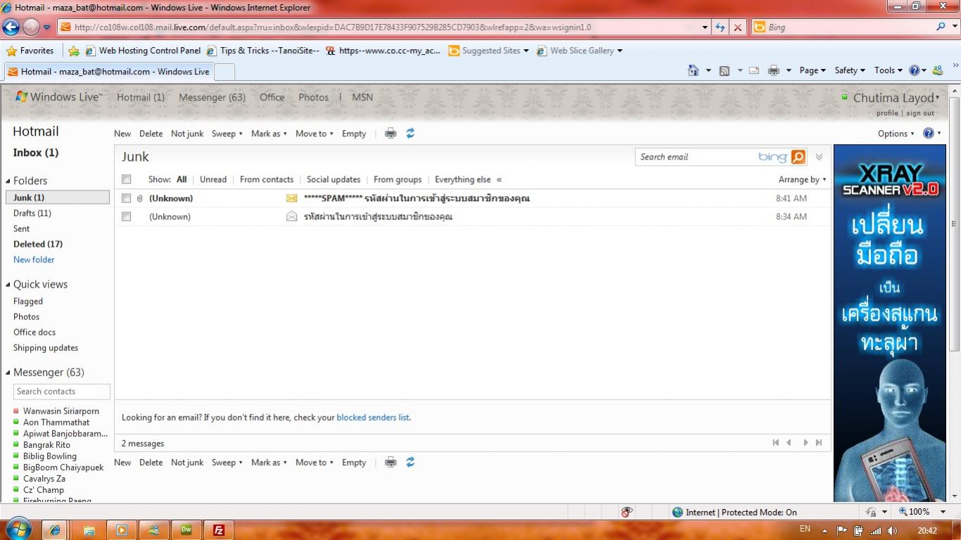
Task: Tick the checkbox of the SPAM message
Action: (127, 198)
